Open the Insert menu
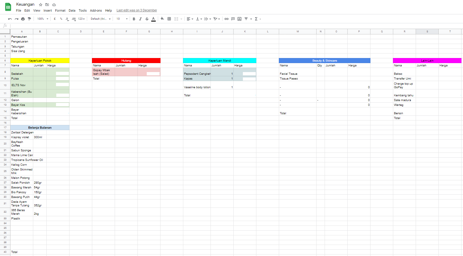Viewport: 463px width, 256px height. click(48, 10)
